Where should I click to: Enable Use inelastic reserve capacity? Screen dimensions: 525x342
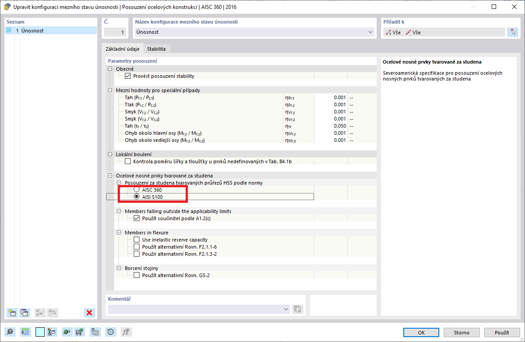click(137, 239)
